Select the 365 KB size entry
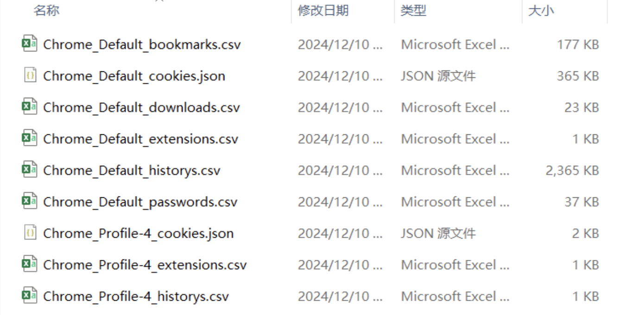This screenshot has width=635, height=315. point(578,76)
